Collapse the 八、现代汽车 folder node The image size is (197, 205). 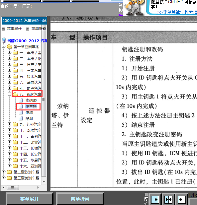tap(9, 94)
